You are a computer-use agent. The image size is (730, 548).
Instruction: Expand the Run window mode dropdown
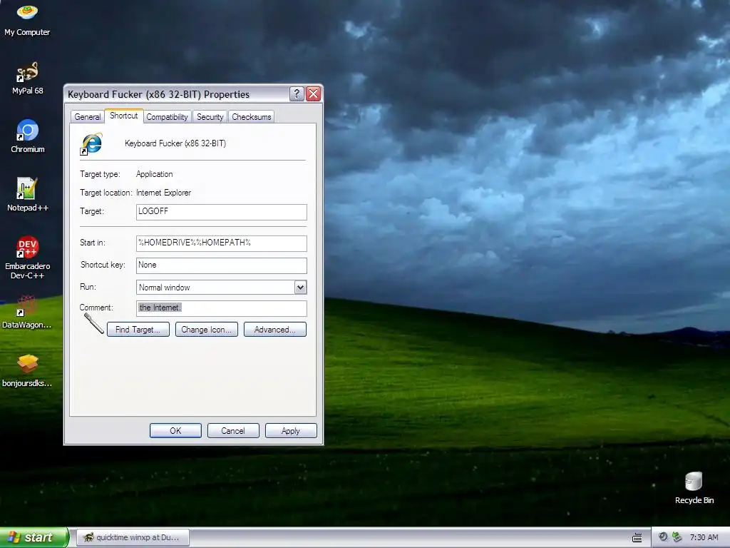click(x=300, y=288)
